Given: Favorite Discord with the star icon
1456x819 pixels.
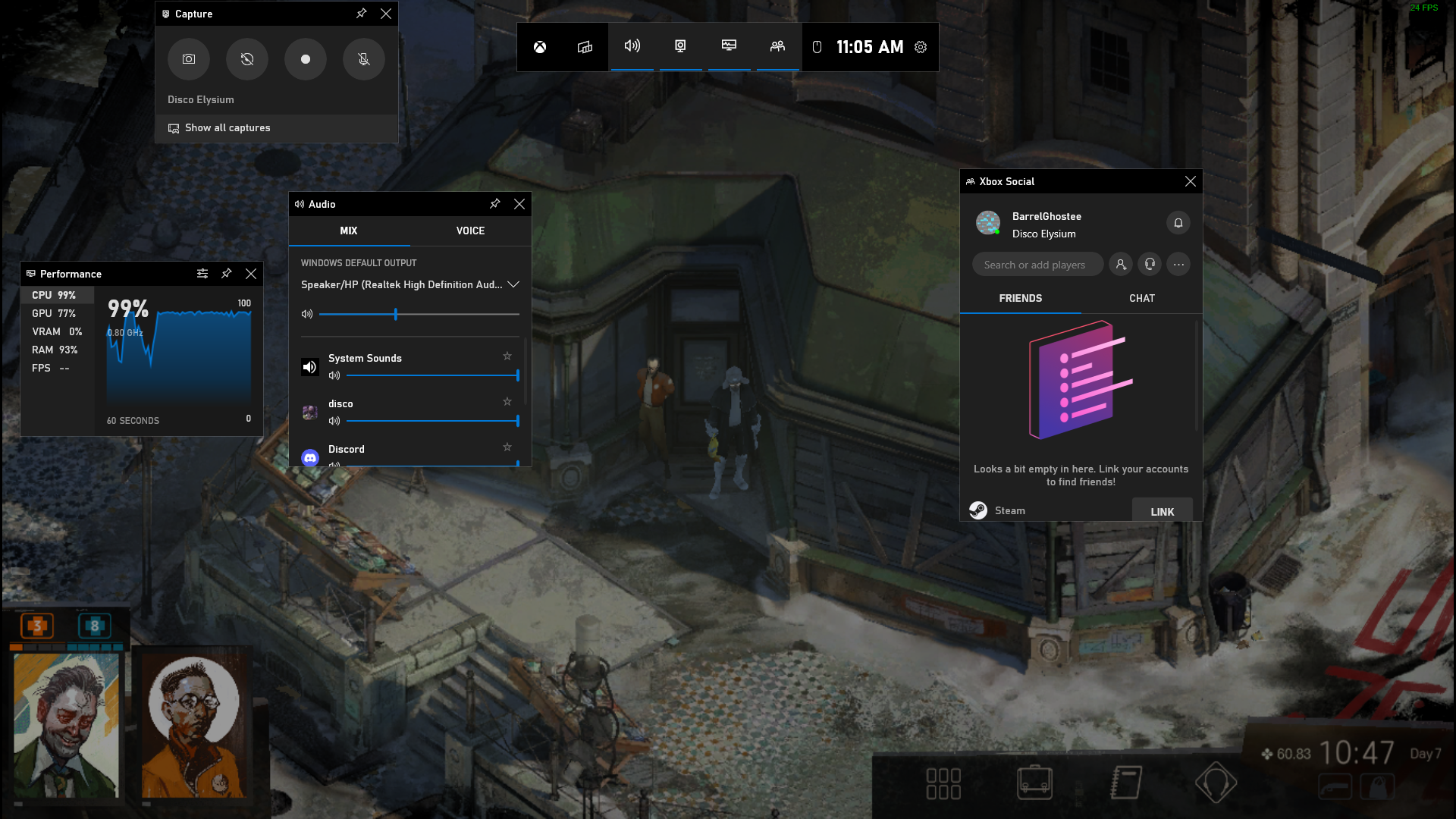Looking at the screenshot, I should [x=507, y=447].
